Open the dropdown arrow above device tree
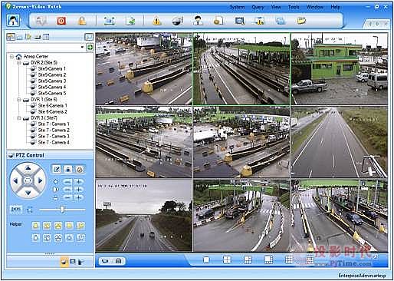 [82, 47]
